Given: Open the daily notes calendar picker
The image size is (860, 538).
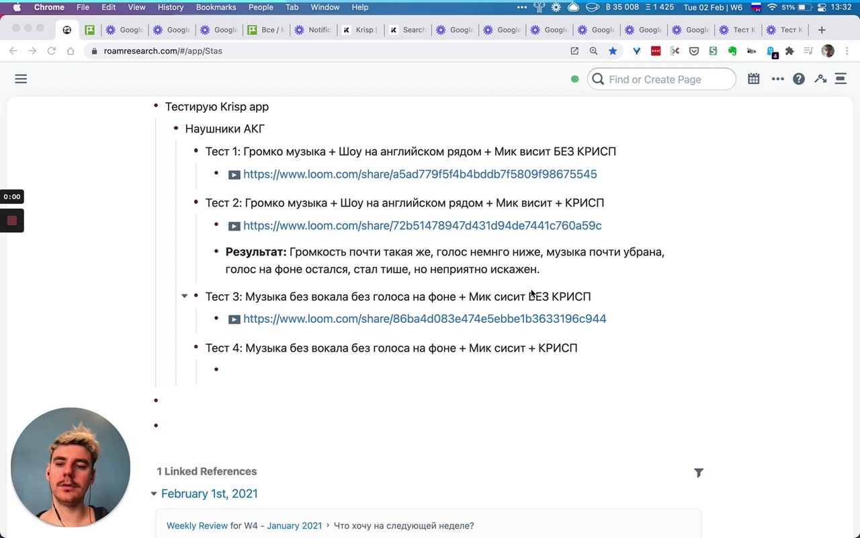Looking at the screenshot, I should [x=754, y=79].
